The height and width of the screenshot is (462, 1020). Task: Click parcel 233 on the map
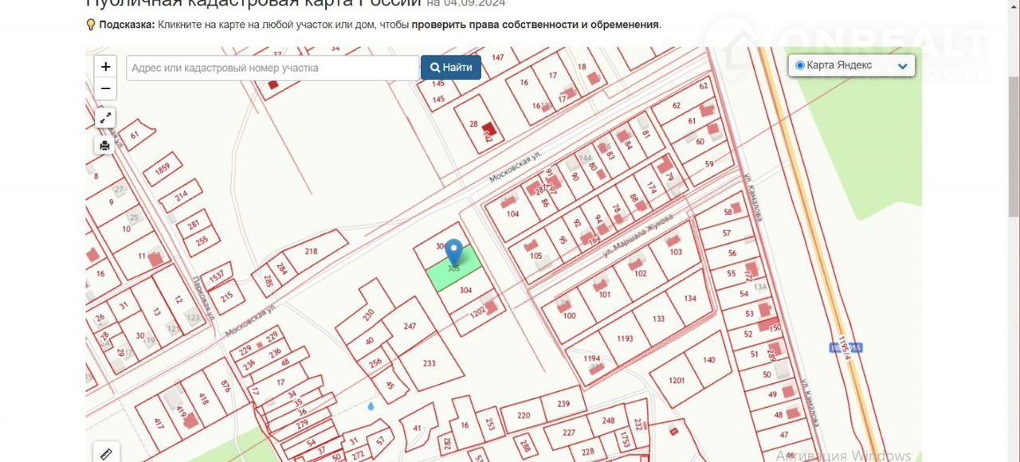pyautogui.click(x=430, y=362)
